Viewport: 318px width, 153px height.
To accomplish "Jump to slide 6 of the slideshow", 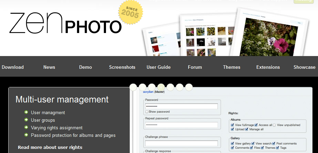I will click(x=180, y=87).
